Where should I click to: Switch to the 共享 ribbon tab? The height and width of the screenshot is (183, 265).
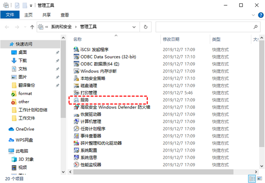pyautogui.click(x=46, y=15)
